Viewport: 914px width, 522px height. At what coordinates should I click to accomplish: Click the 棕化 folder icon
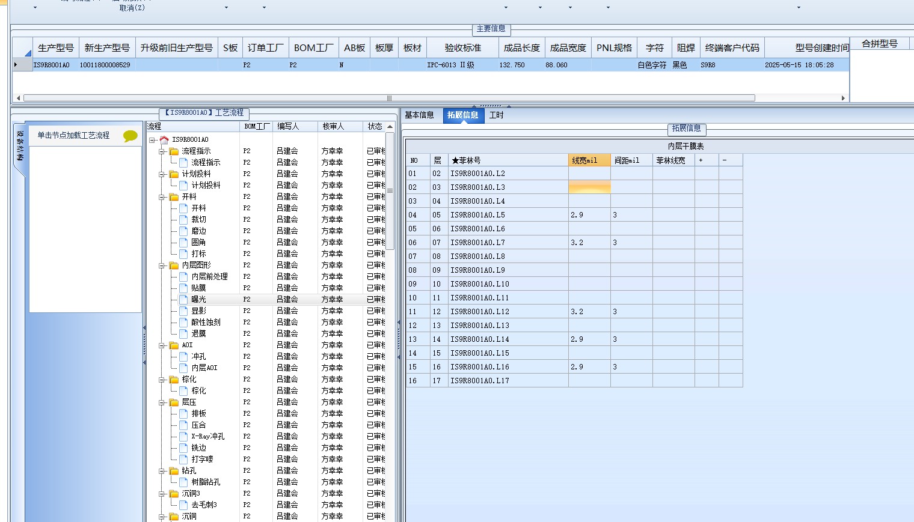tap(174, 379)
